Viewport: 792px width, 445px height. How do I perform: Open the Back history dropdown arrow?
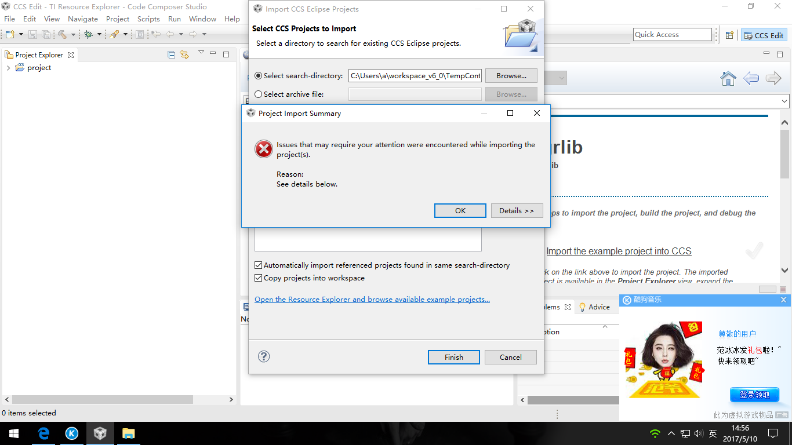click(x=180, y=35)
